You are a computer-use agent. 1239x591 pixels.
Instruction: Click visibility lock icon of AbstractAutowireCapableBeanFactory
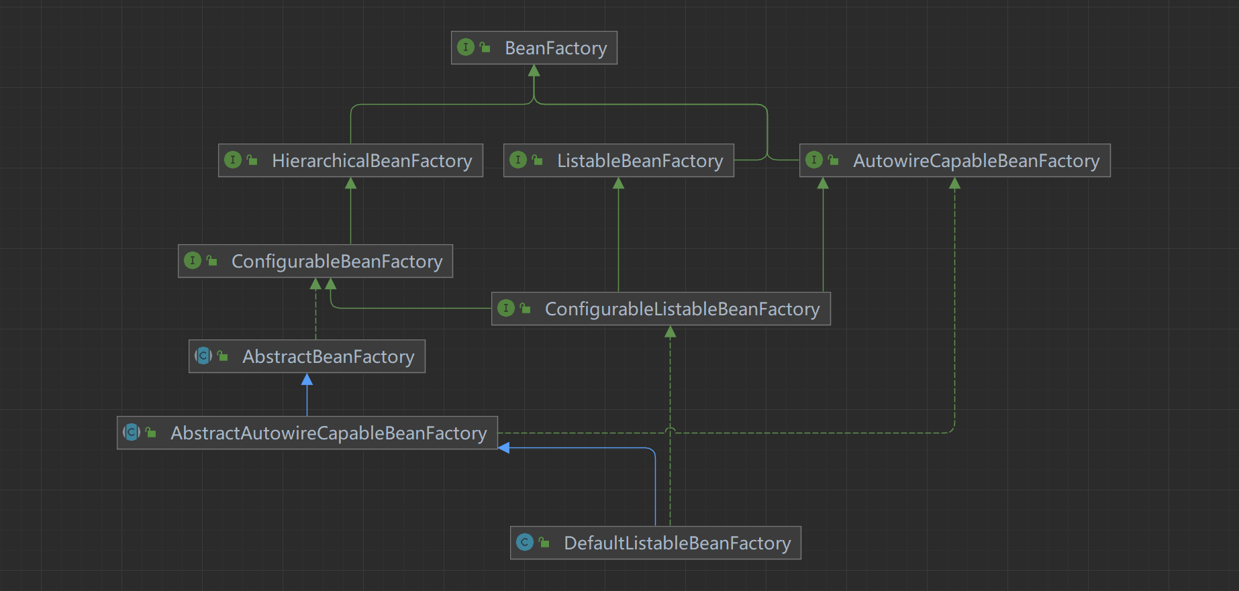point(151,432)
